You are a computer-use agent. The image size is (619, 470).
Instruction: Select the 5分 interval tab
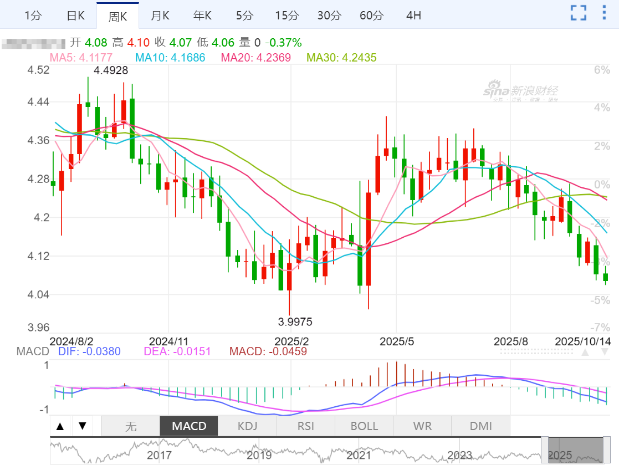click(x=244, y=16)
